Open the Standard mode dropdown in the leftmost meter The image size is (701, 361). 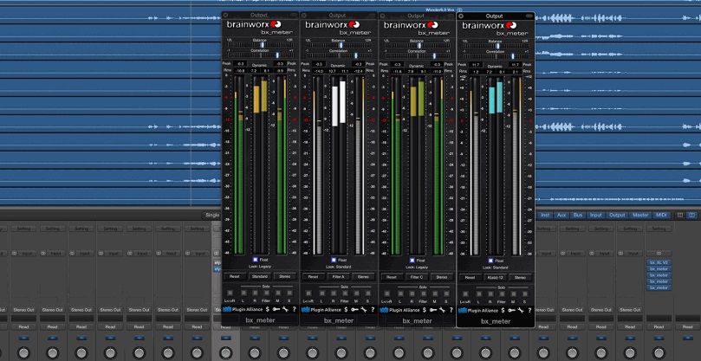point(261,277)
